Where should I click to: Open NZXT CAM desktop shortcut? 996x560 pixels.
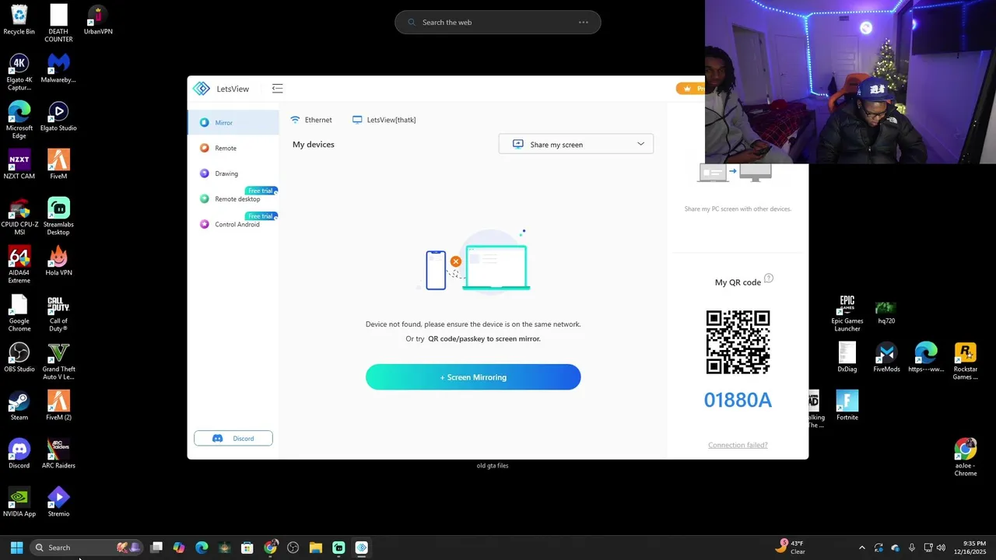pos(19,165)
